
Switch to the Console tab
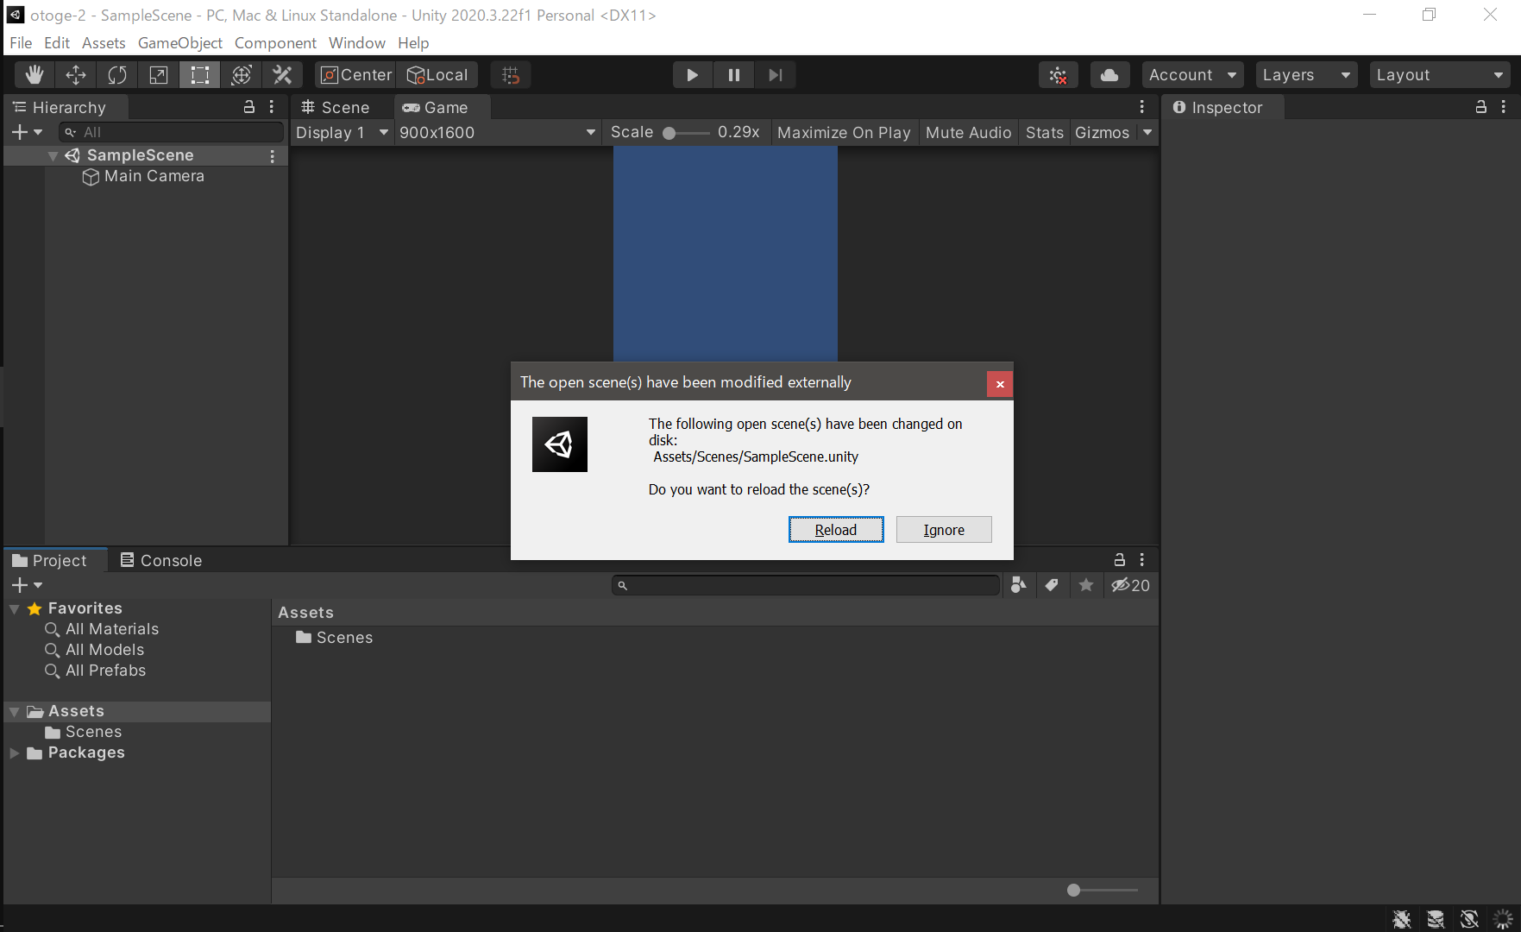coord(161,560)
